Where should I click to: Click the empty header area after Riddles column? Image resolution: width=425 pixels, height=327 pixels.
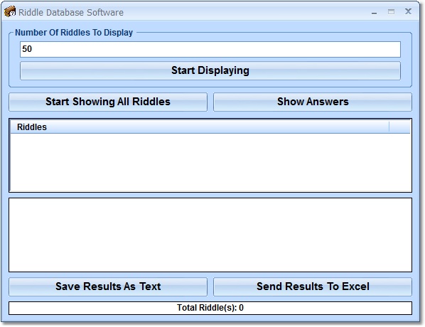point(400,127)
